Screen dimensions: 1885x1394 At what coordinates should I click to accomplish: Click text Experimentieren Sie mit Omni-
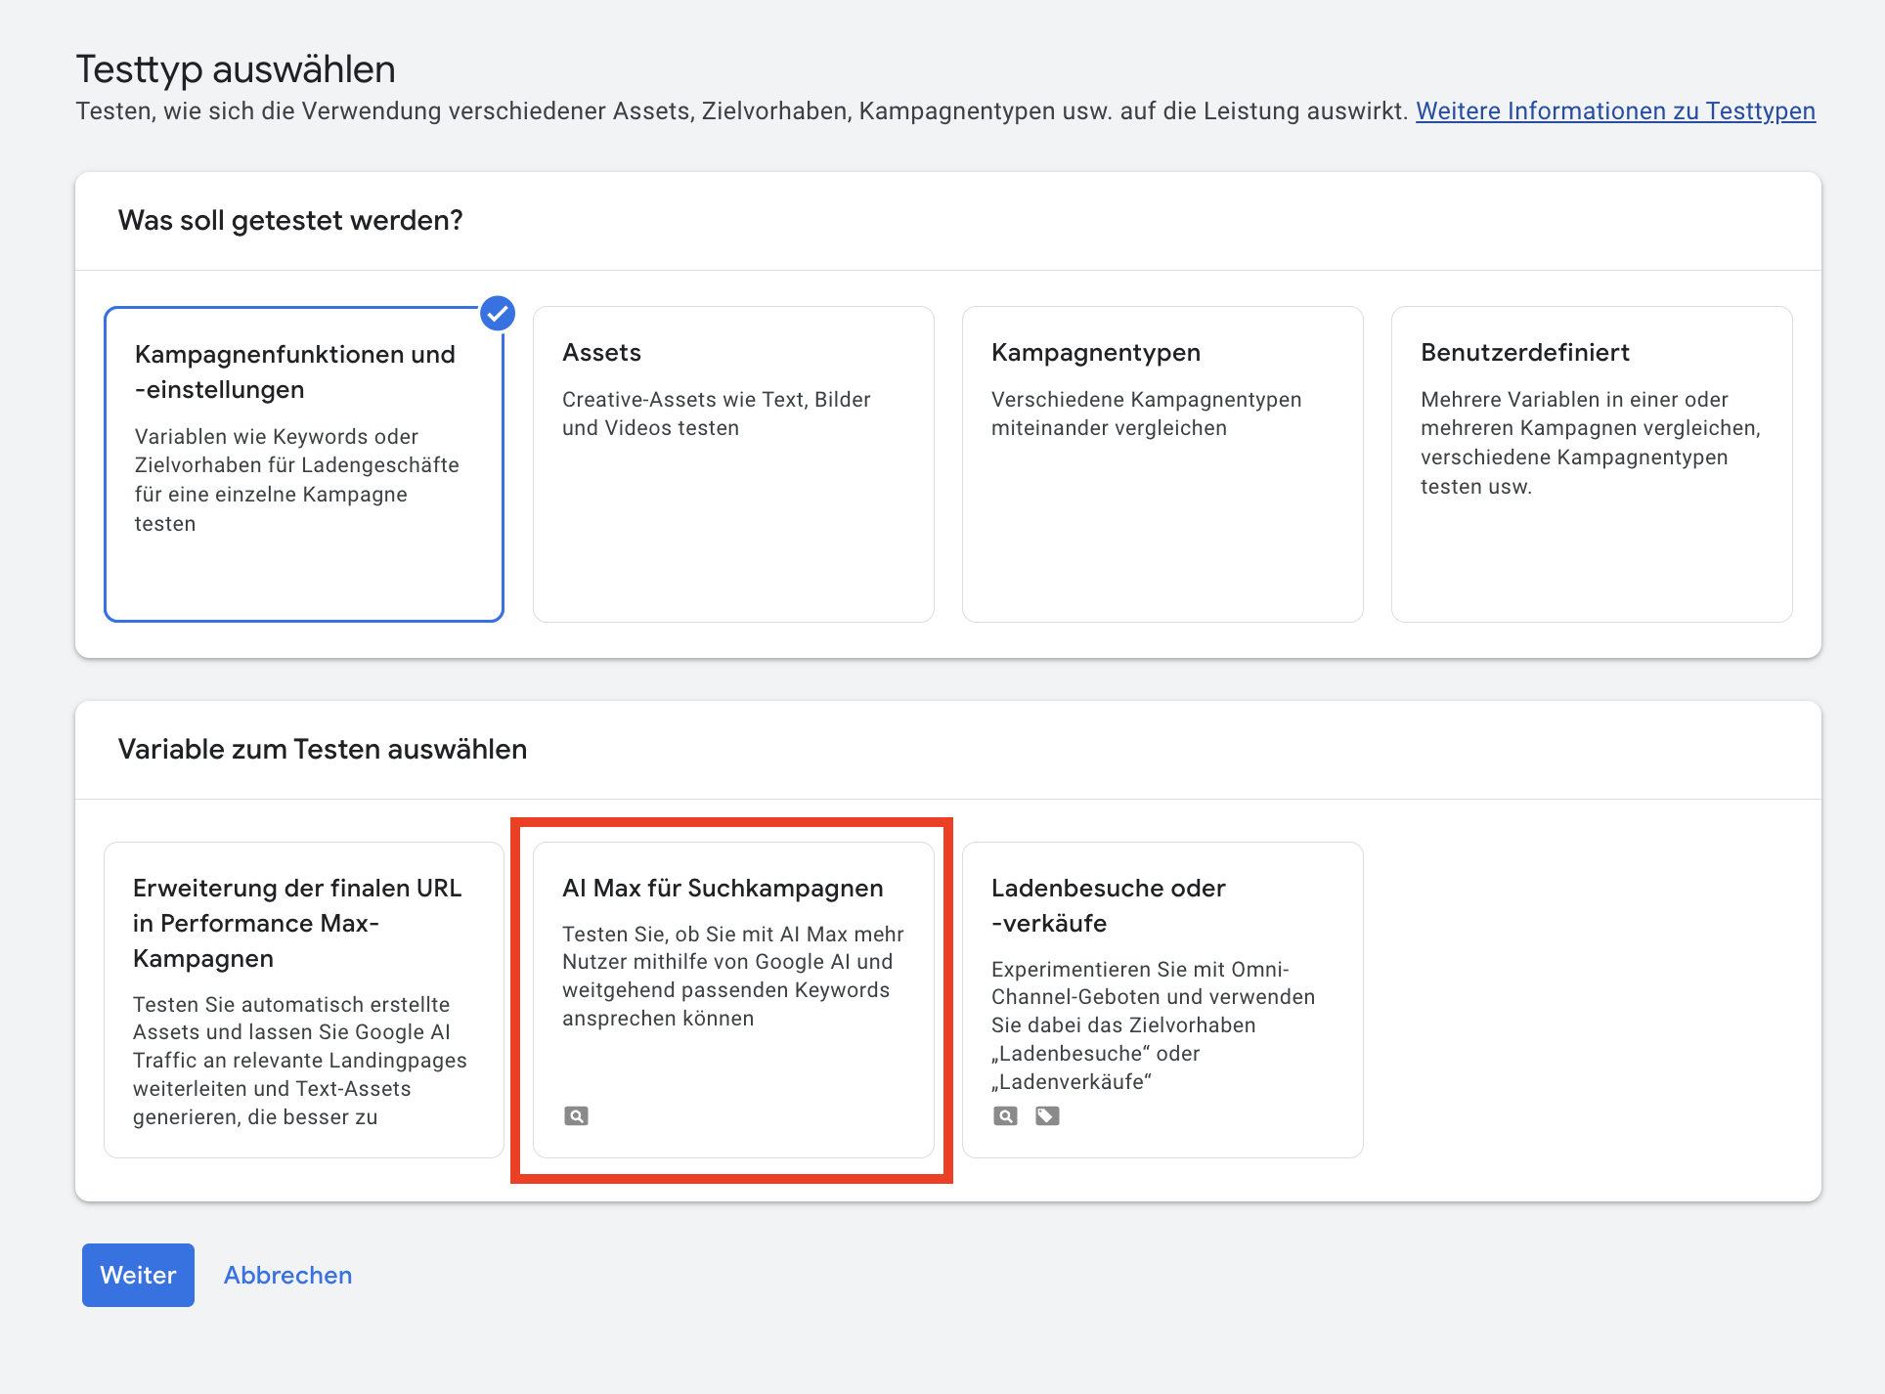point(1140,970)
